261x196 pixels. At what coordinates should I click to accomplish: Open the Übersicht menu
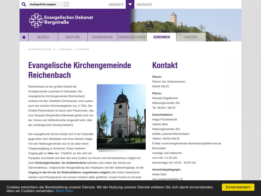tap(144, 4)
